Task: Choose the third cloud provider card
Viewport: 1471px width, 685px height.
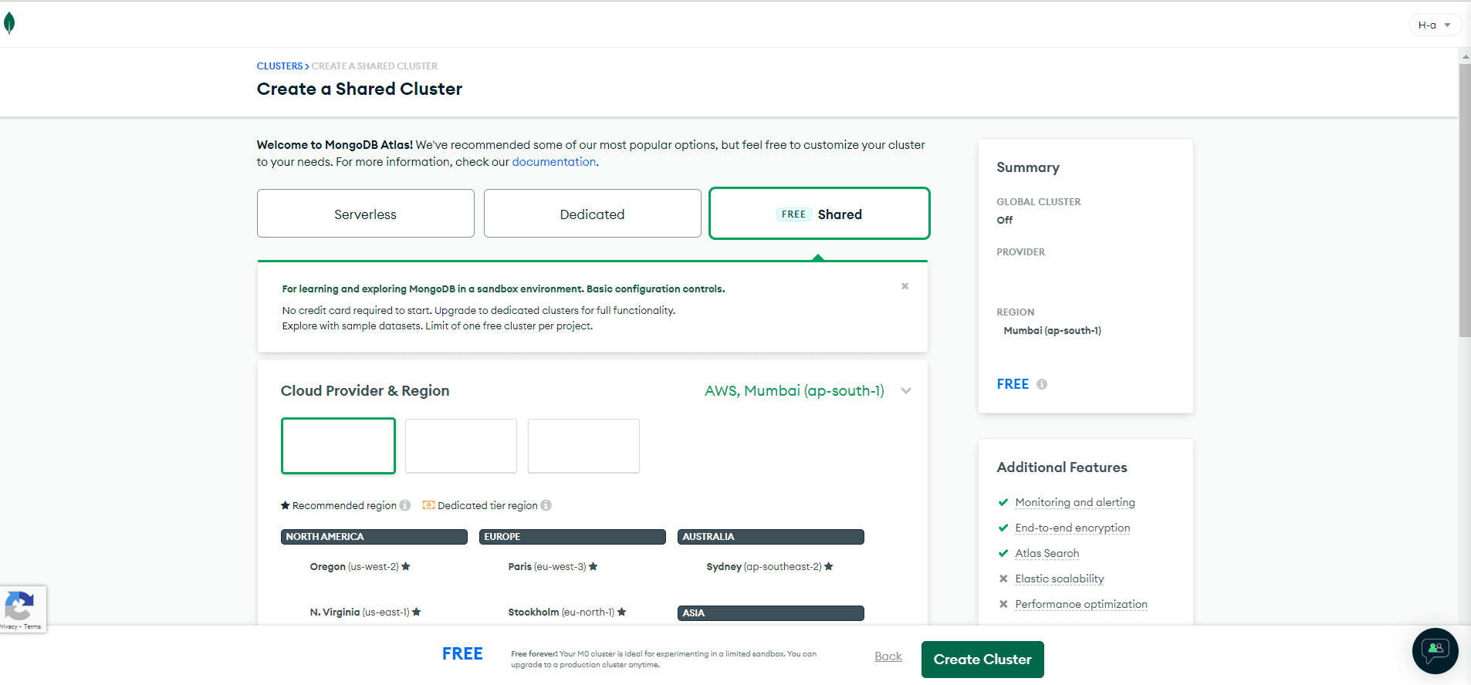Action: click(583, 446)
